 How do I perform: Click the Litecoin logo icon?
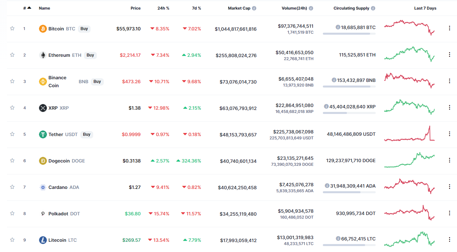pyautogui.click(x=43, y=240)
